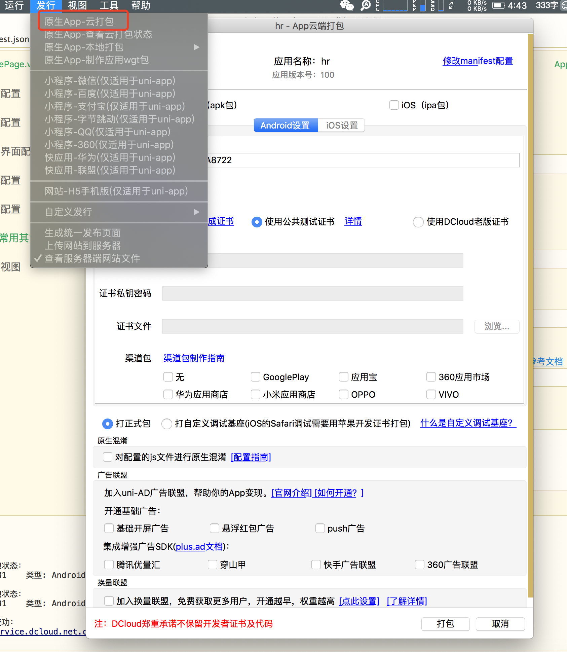The image size is (567, 652).
Task: Enable 对配置的js文件进行原生混淆 checkbox
Action: pos(108,457)
